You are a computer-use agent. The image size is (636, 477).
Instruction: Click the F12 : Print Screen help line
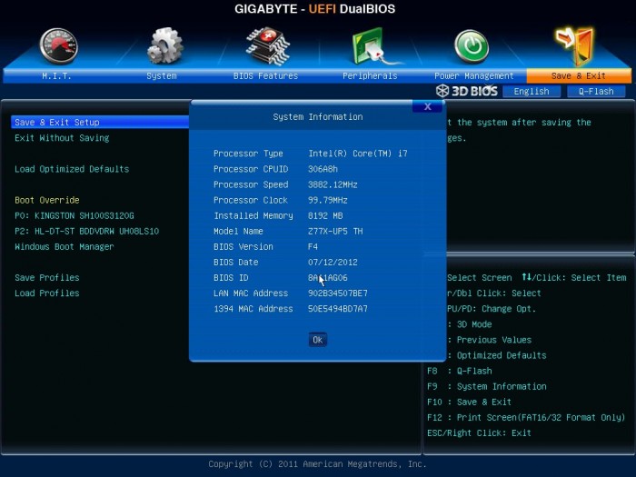[x=526, y=417]
